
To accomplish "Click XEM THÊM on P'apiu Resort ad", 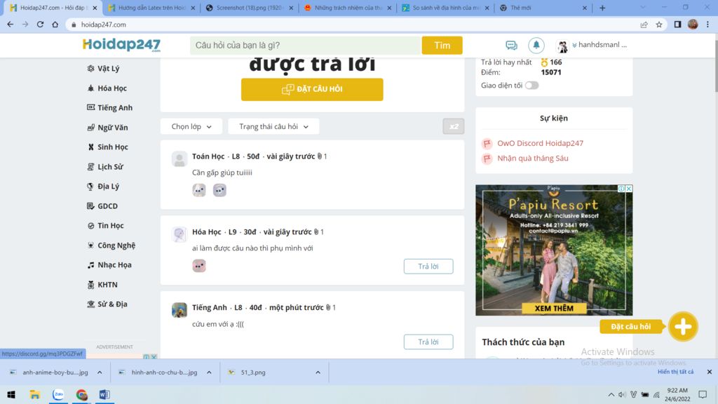I will pyautogui.click(x=554, y=309).
